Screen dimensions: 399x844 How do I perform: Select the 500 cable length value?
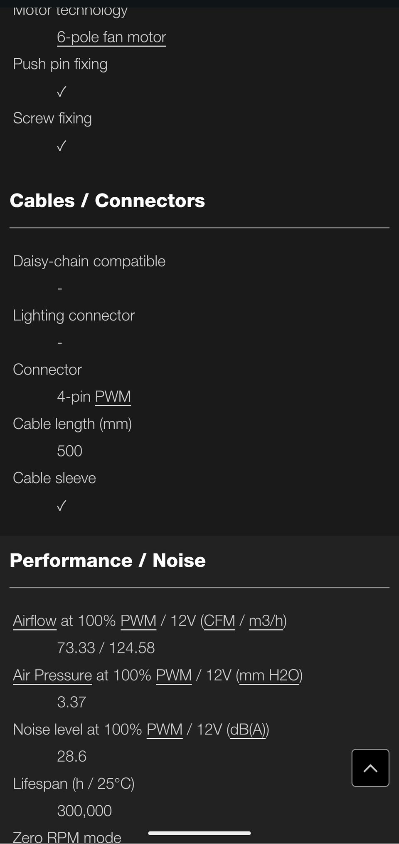[x=69, y=451]
